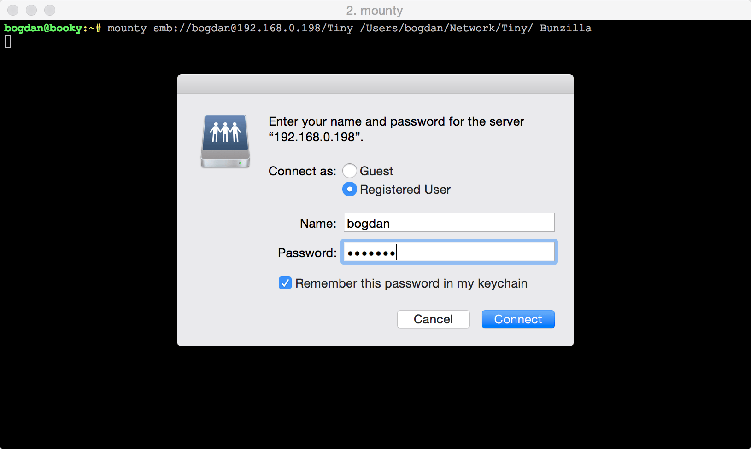Select the Guest radio button
The height and width of the screenshot is (449, 751).
pos(349,171)
